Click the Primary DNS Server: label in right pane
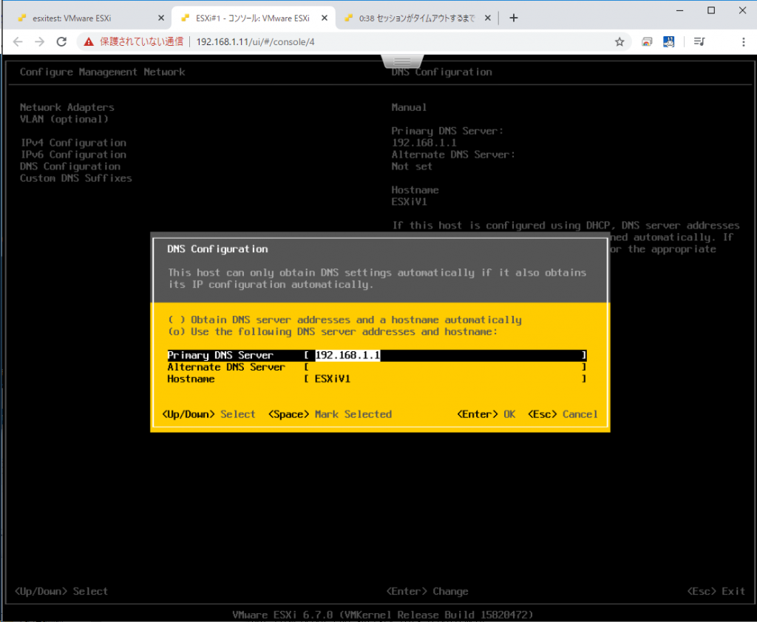This screenshot has height=622, width=757. point(447,131)
